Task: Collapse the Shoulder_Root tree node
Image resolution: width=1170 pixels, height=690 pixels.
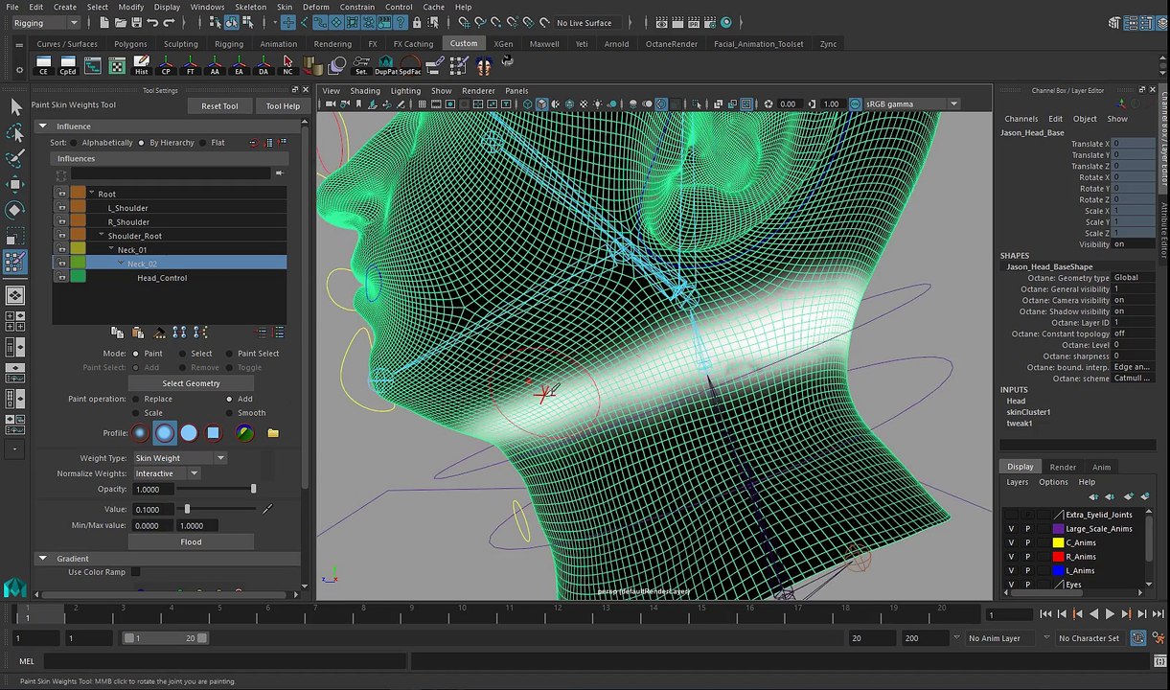Action: [102, 235]
